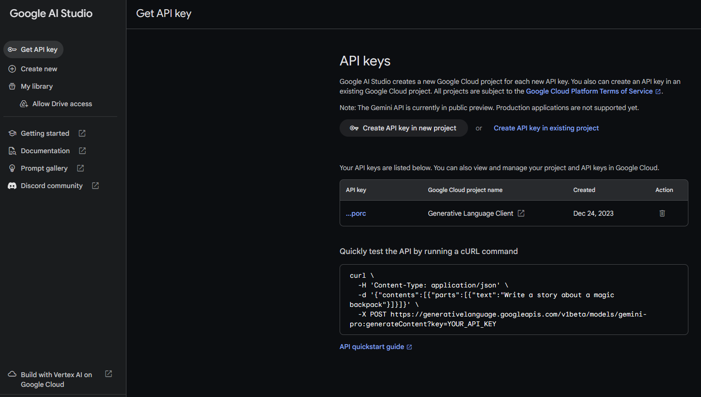
Task: Click the Generative Language Client project name
Action: coord(470,213)
